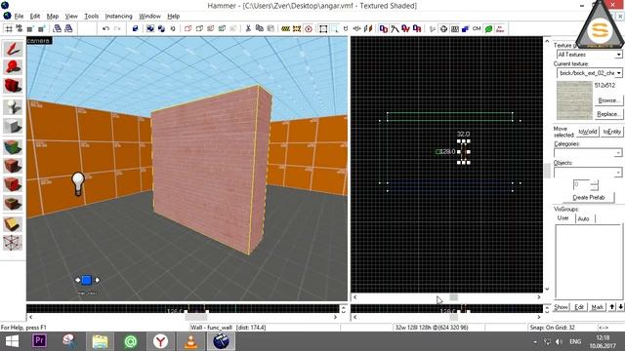The width and height of the screenshot is (625, 351).
Task: Open the View menu
Action: [x=71, y=16]
